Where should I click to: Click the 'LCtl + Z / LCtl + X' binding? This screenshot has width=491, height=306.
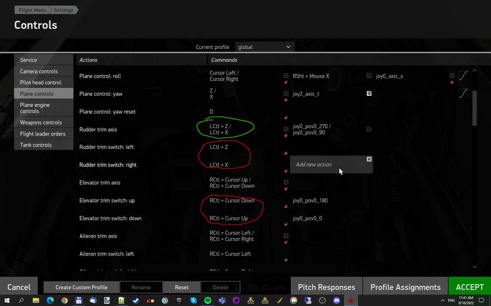point(220,129)
